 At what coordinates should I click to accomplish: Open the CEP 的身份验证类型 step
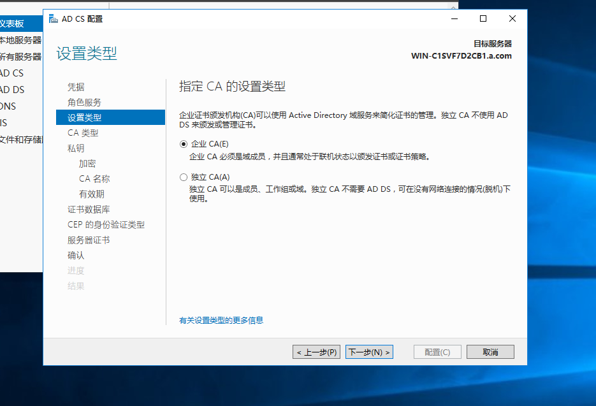click(106, 224)
